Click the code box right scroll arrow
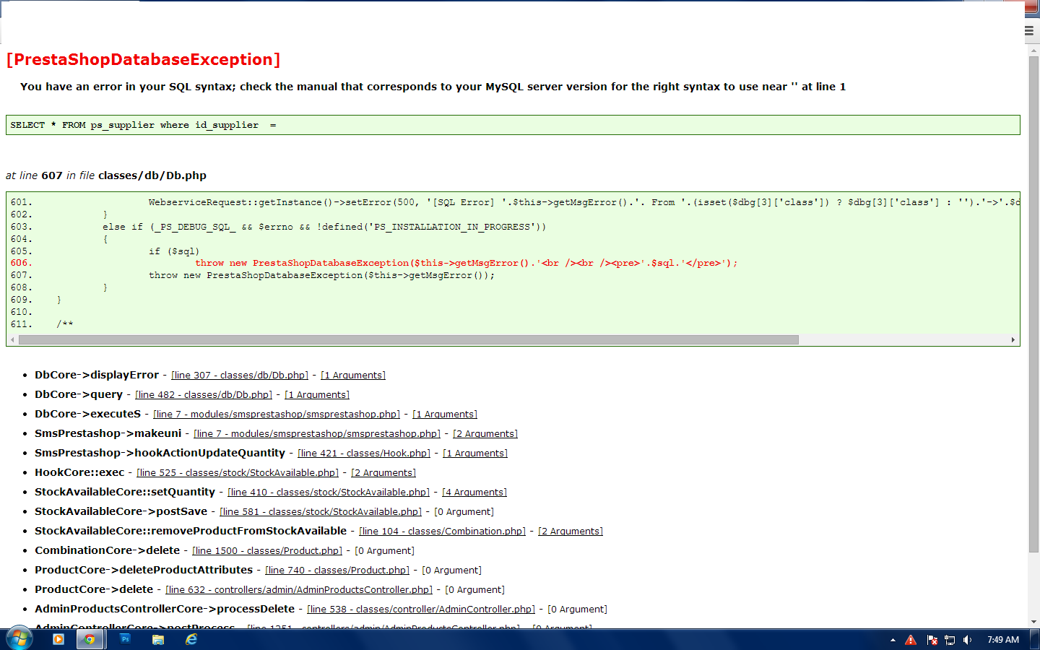The height and width of the screenshot is (650, 1040). [1013, 339]
